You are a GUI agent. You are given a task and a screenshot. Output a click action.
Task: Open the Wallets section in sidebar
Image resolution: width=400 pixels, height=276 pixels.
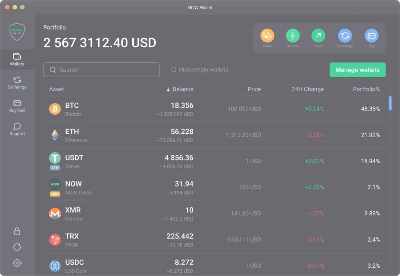[17, 60]
